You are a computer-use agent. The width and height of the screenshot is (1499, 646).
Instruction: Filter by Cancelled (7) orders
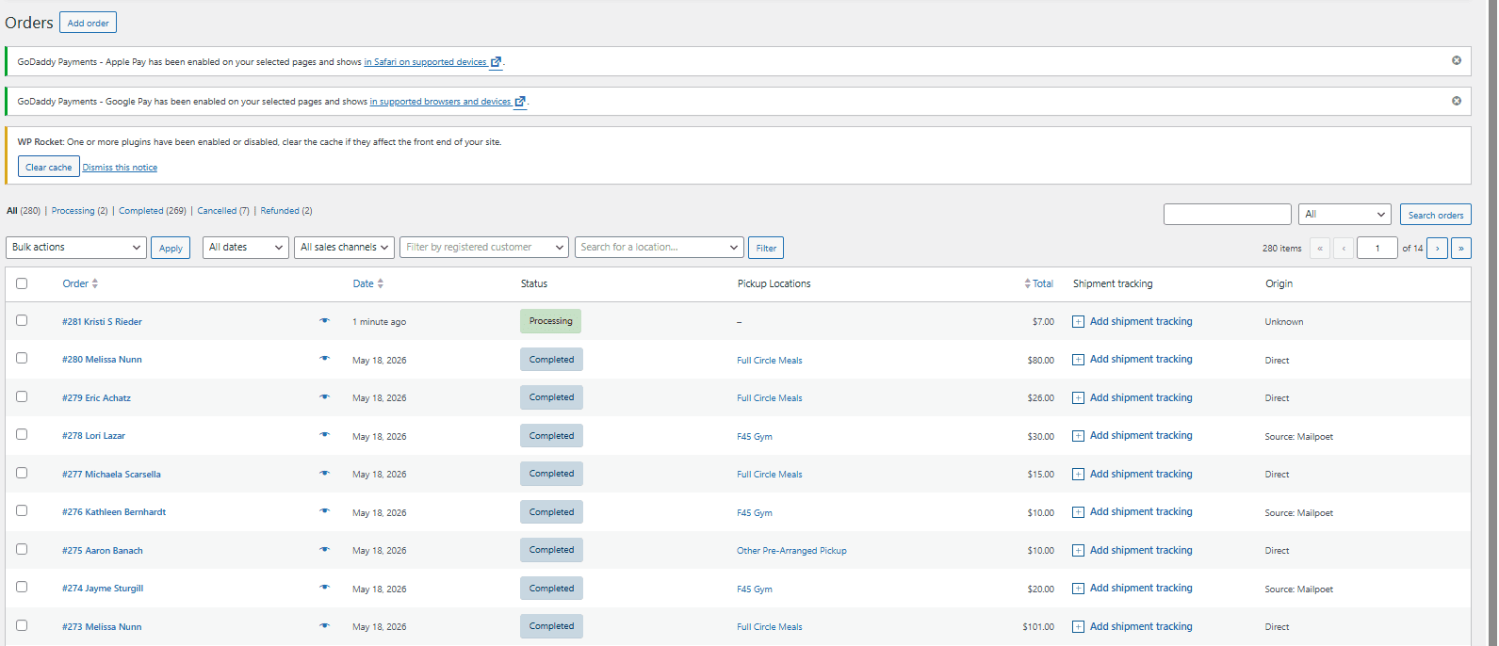[223, 211]
